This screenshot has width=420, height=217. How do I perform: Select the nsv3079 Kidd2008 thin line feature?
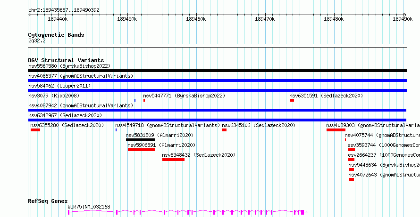point(82,100)
